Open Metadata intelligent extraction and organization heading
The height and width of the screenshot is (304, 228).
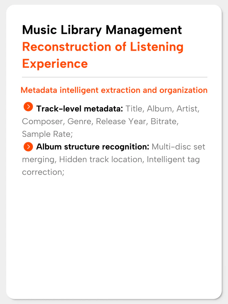114,90
